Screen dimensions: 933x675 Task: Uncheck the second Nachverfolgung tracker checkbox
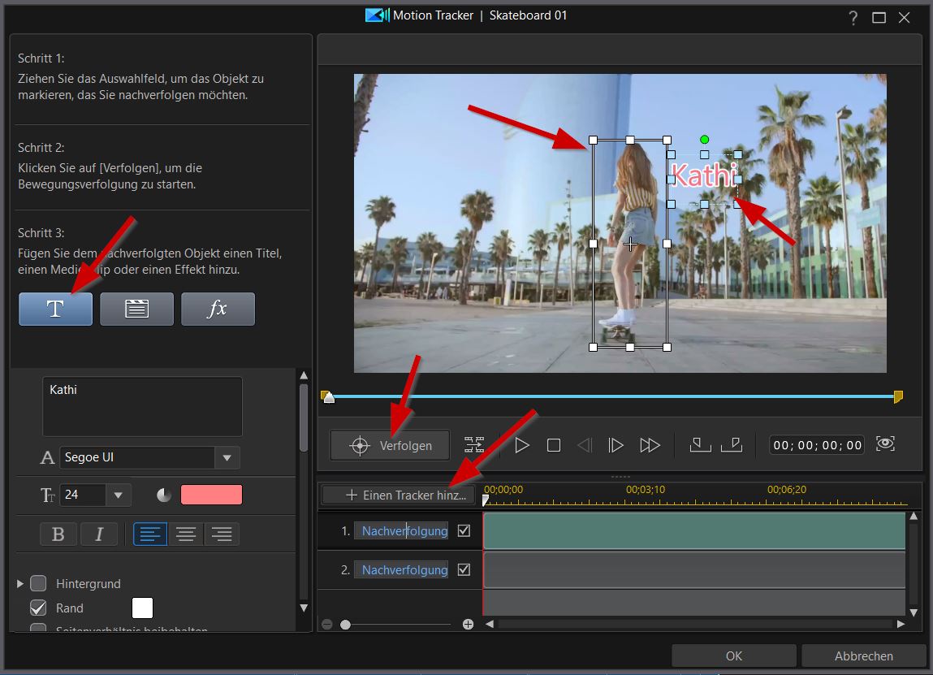(464, 570)
